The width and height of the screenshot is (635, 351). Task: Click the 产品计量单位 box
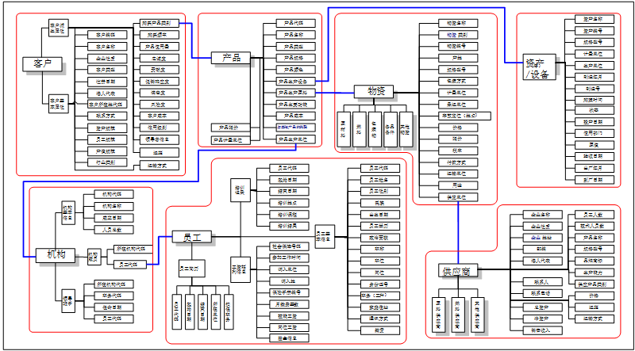(x=231, y=140)
